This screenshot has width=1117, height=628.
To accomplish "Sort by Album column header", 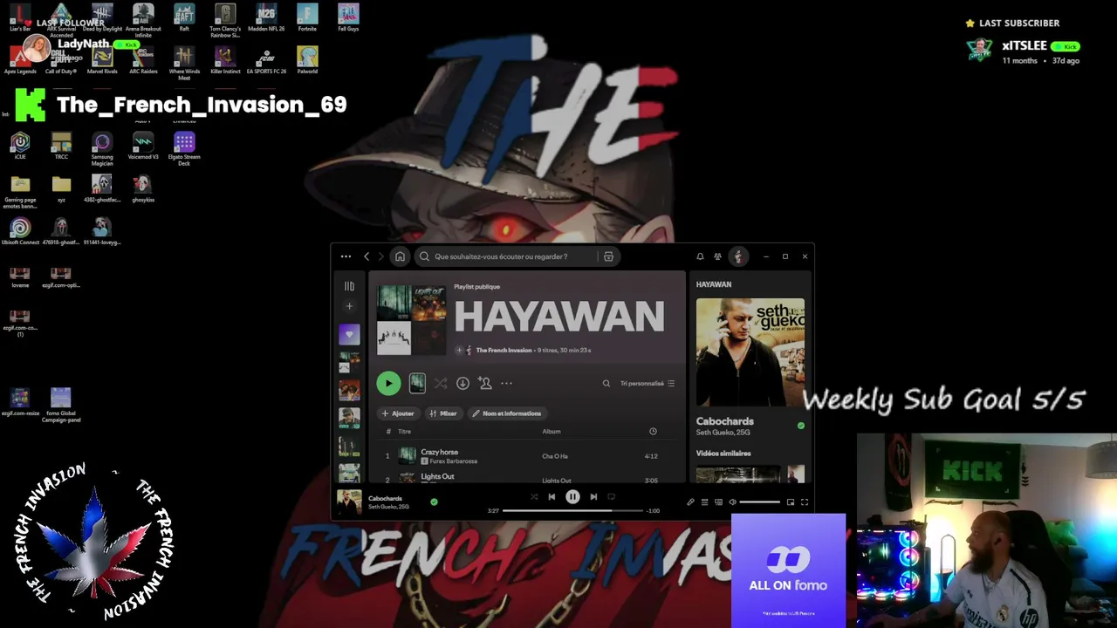I will (552, 432).
